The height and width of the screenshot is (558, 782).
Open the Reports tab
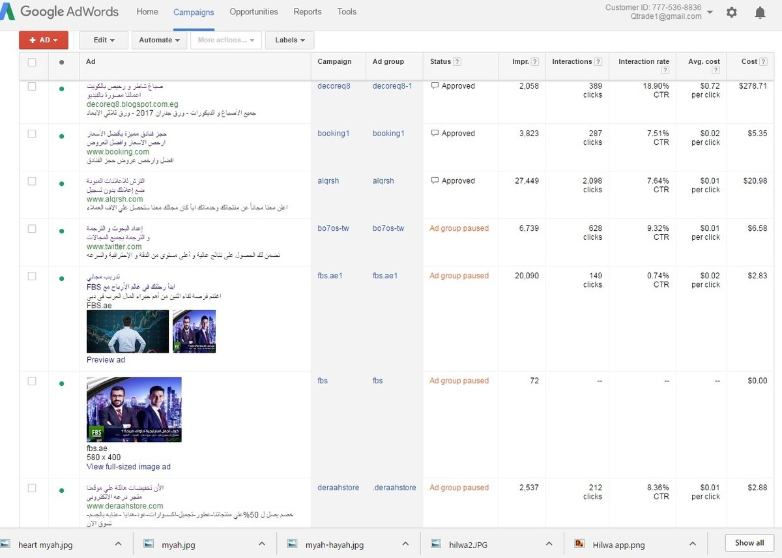pos(308,12)
